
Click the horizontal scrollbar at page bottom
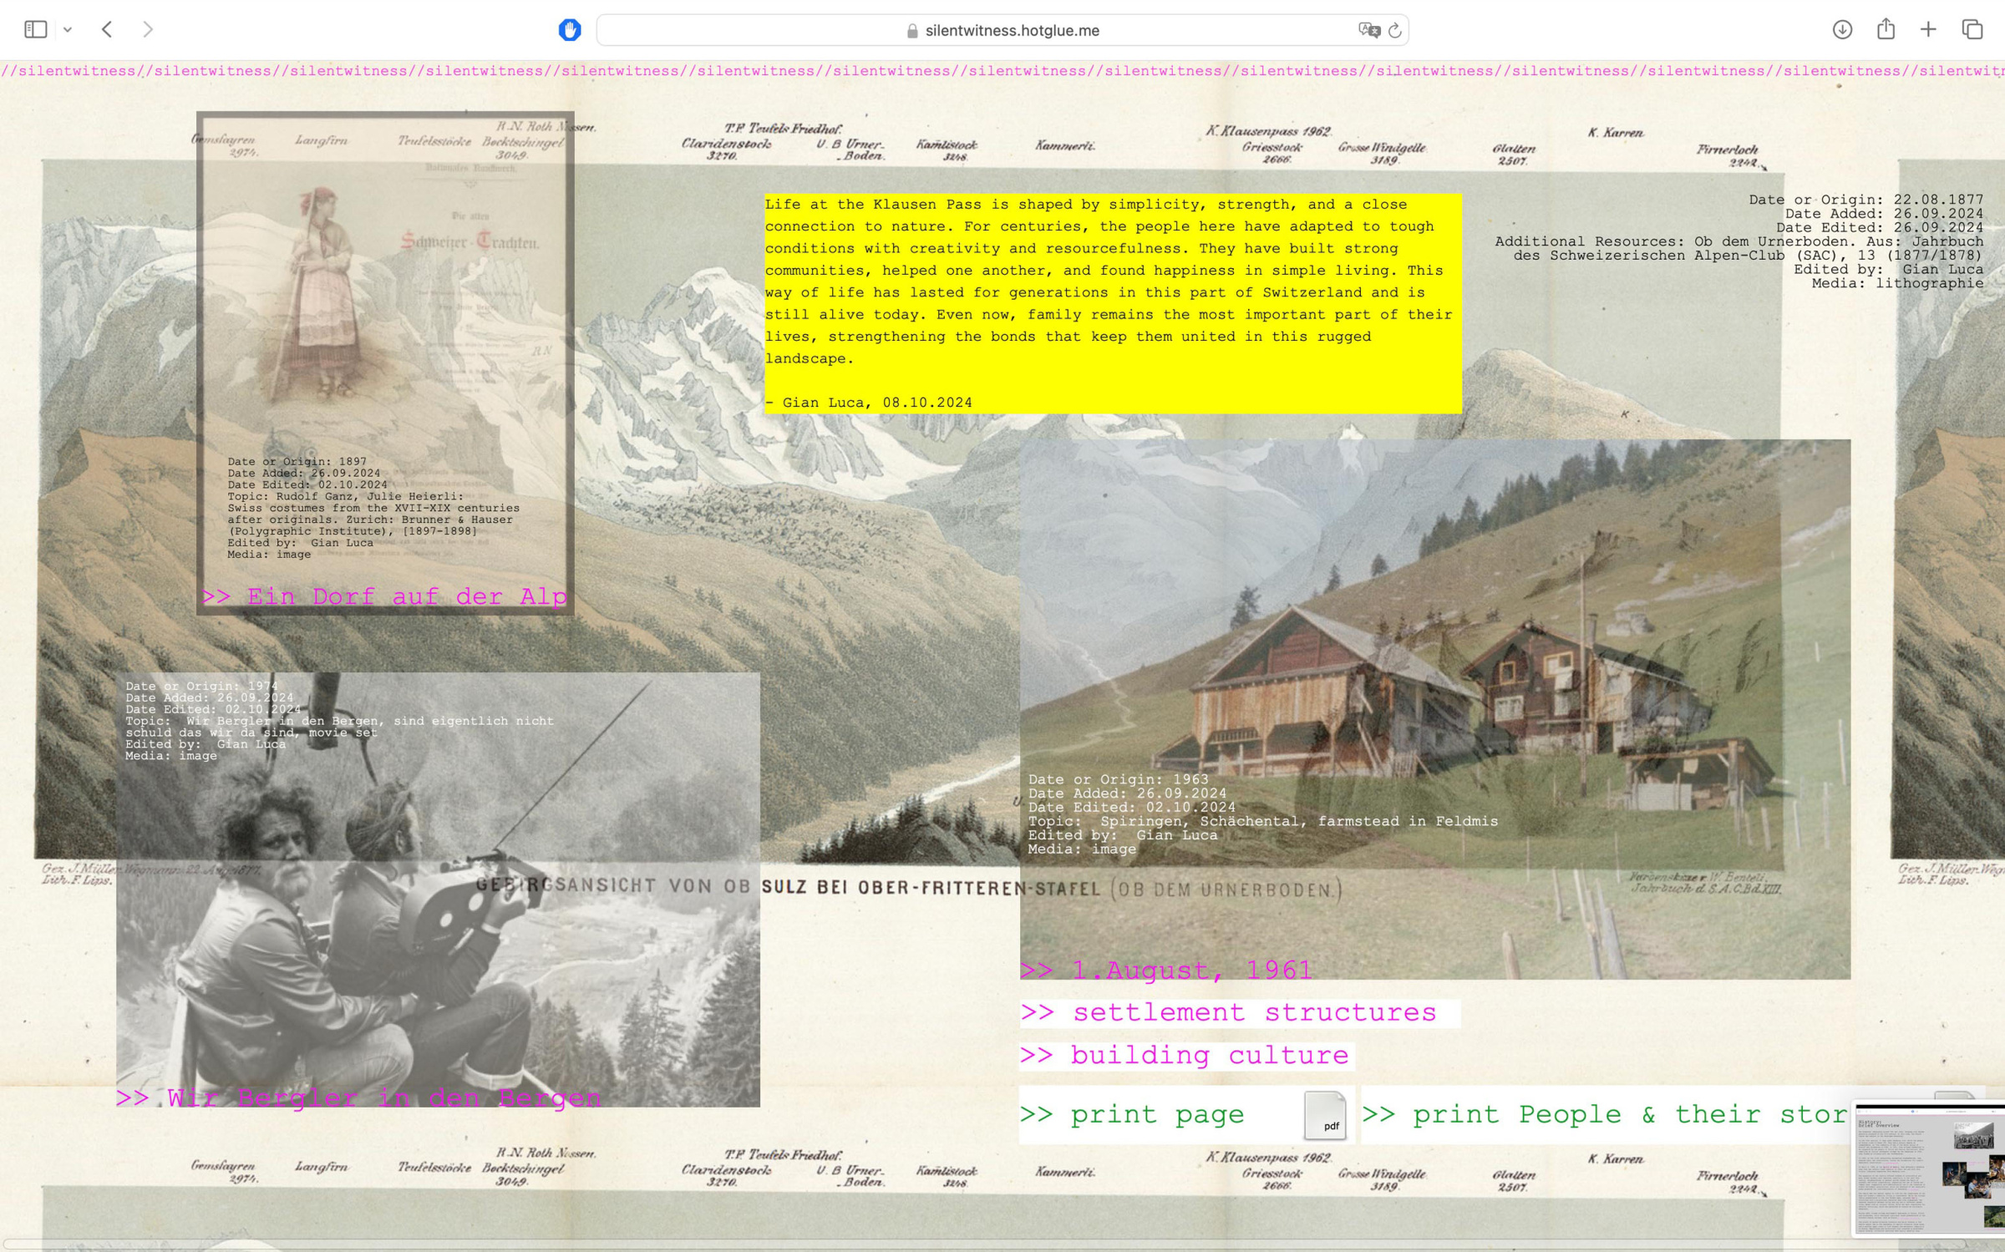(x=1002, y=1244)
